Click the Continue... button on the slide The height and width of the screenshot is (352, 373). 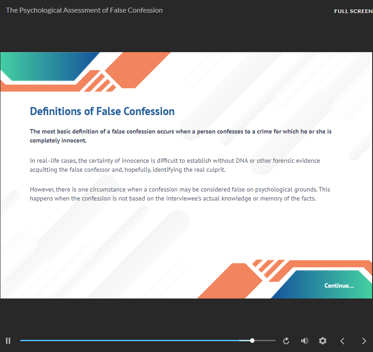(339, 285)
